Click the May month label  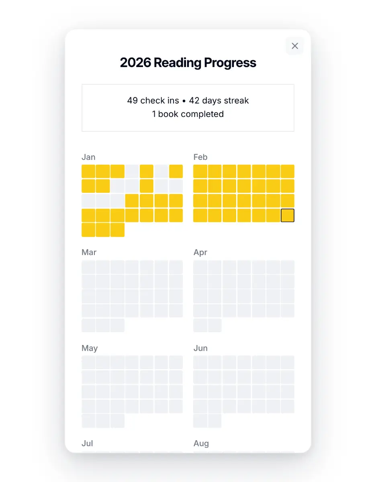[90, 348]
